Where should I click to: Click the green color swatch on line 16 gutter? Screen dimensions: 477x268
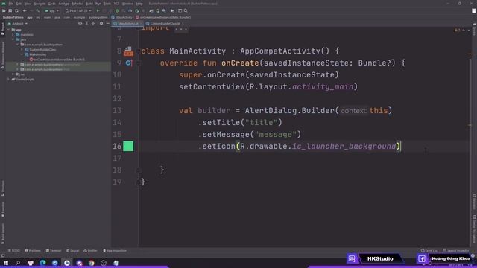(x=128, y=146)
